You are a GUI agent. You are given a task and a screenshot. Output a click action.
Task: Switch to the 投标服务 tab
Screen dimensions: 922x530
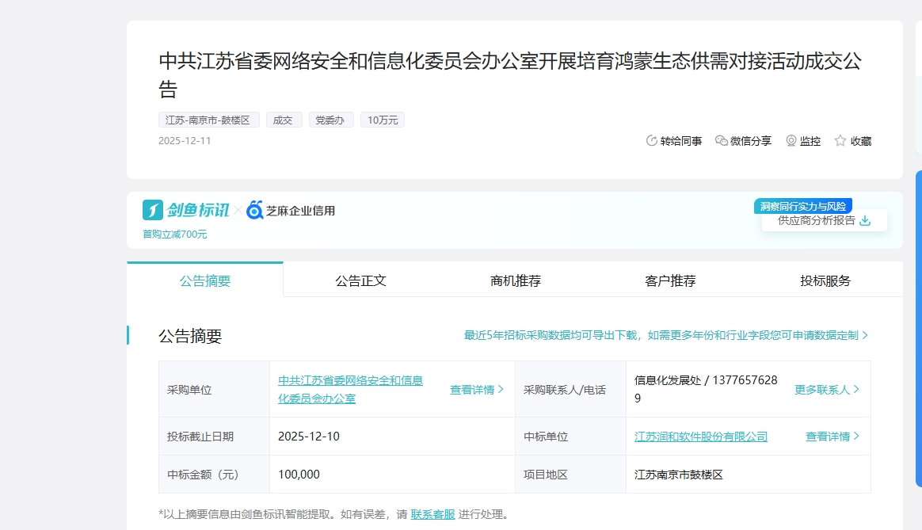[825, 280]
